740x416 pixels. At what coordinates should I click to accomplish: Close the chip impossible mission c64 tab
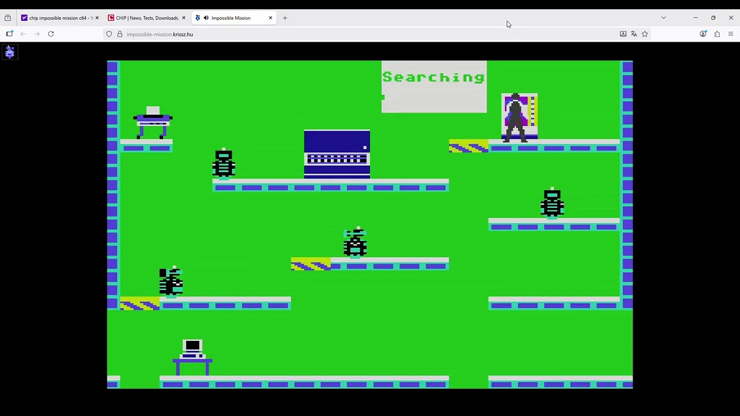click(97, 18)
